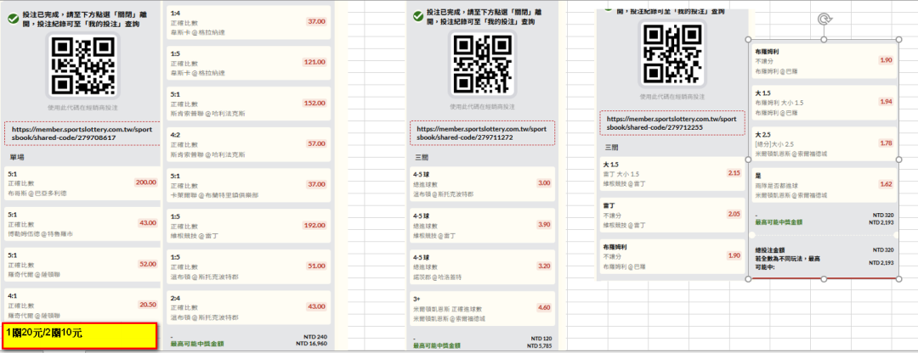This screenshot has height=353, width=918.
Task: Click the 20.50 odds for the 4:1 score
Action: [x=146, y=305]
